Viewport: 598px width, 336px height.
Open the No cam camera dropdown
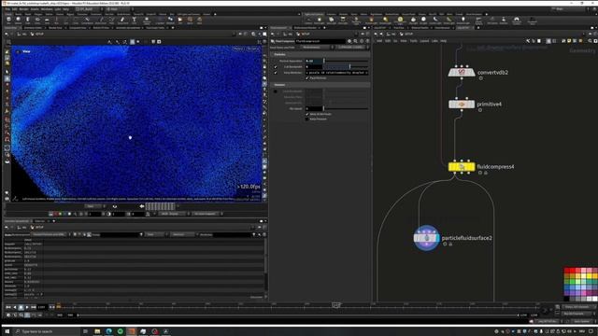[253, 49]
